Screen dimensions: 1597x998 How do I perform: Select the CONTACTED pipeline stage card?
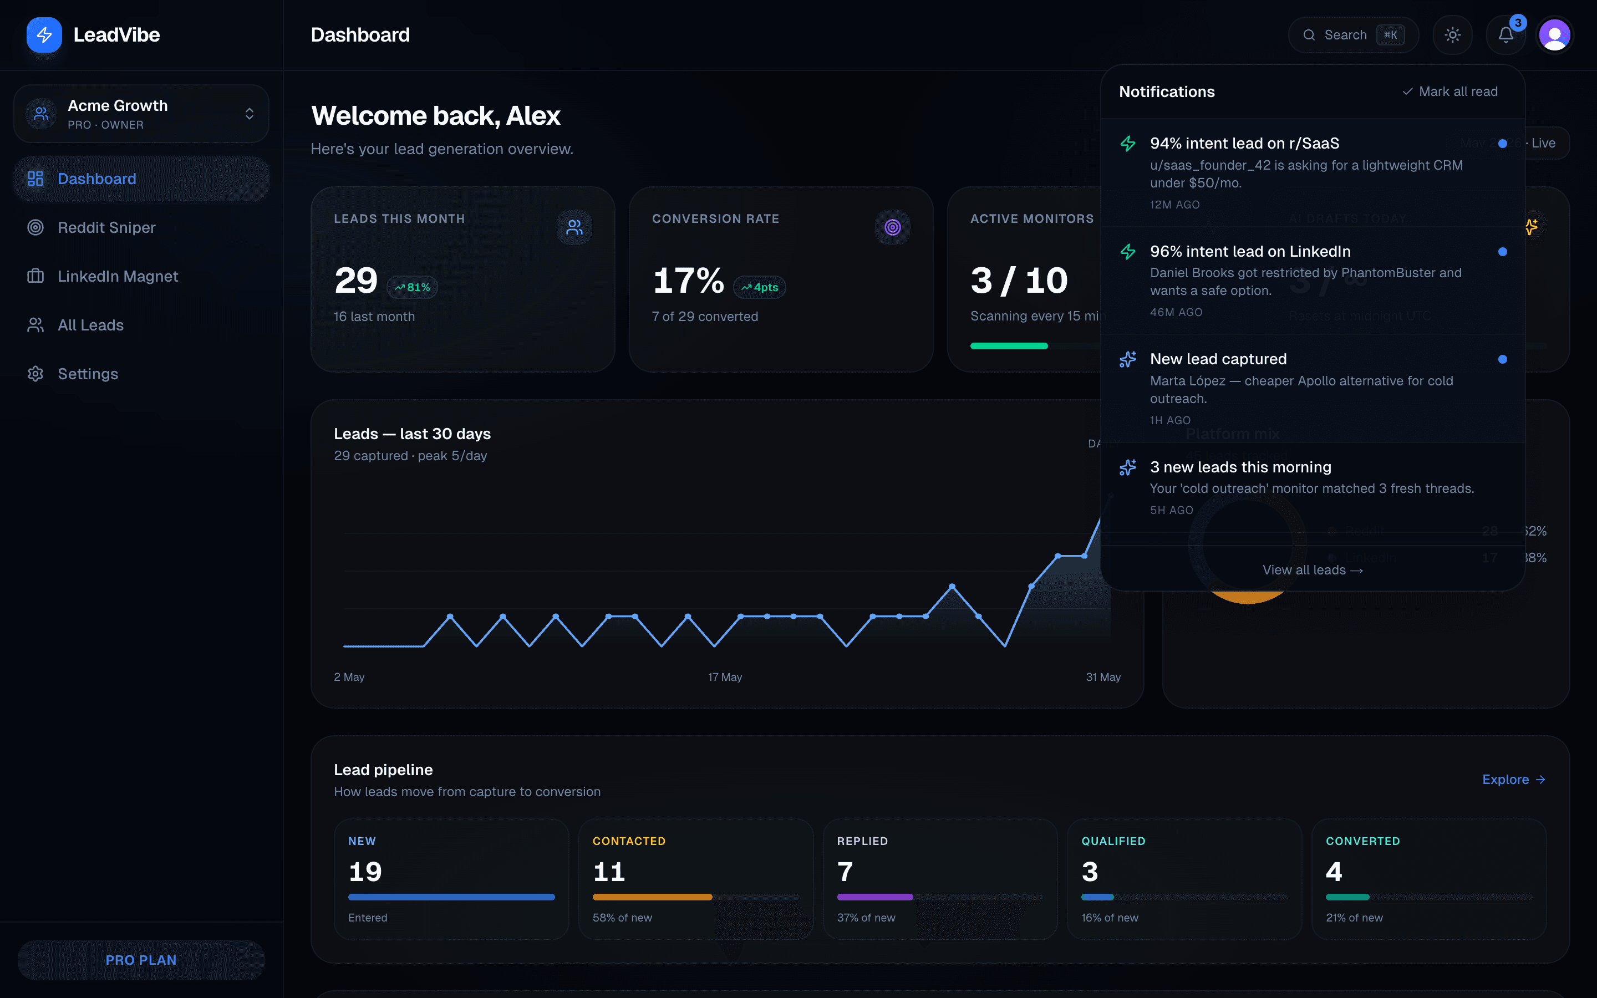(695, 879)
